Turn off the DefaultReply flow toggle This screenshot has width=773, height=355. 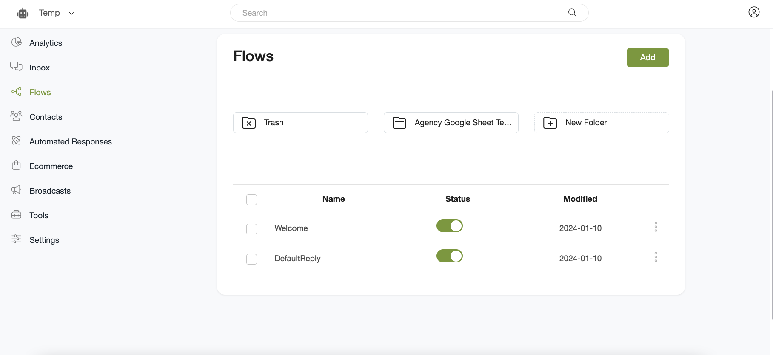(x=449, y=256)
